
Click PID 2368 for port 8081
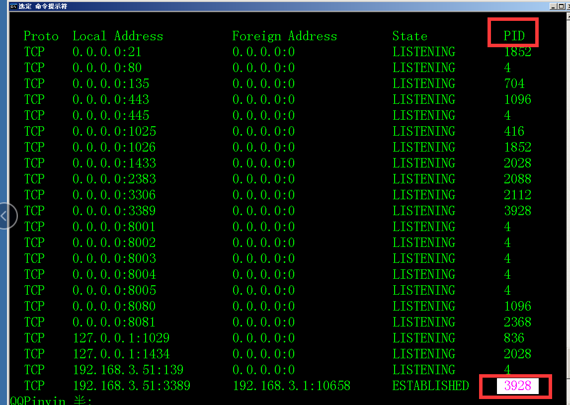pyautogui.click(x=518, y=322)
